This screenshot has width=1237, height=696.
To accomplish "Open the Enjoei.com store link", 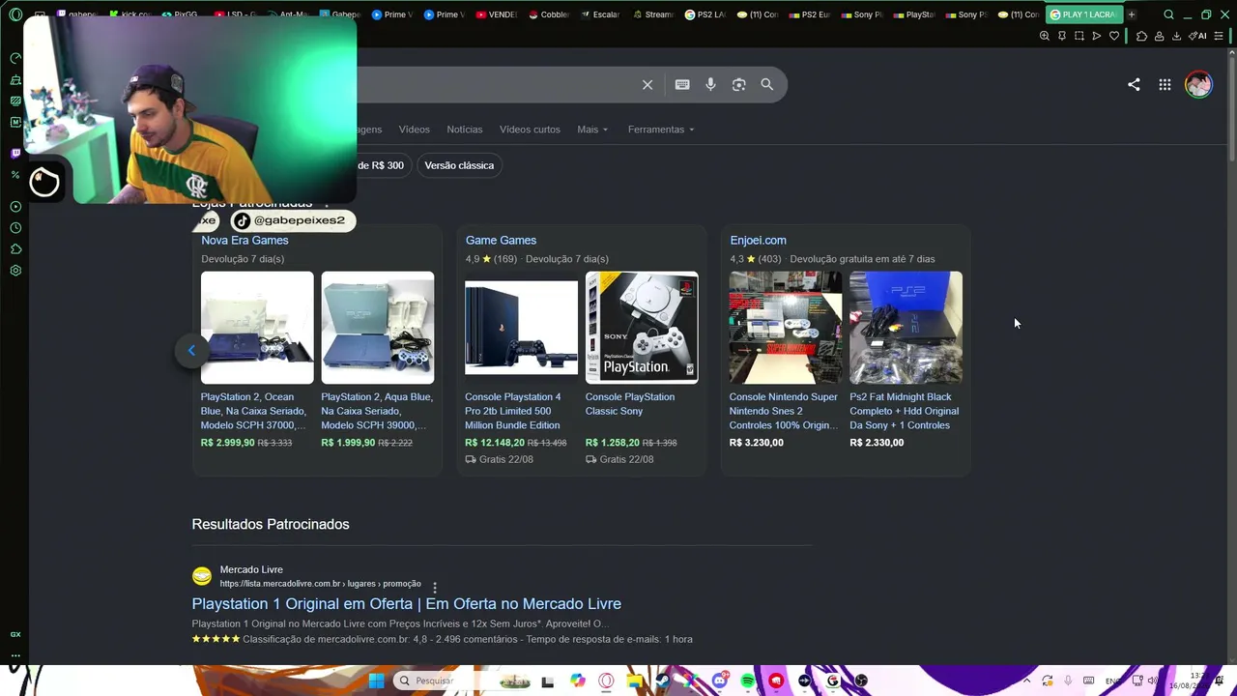I will 758,241.
